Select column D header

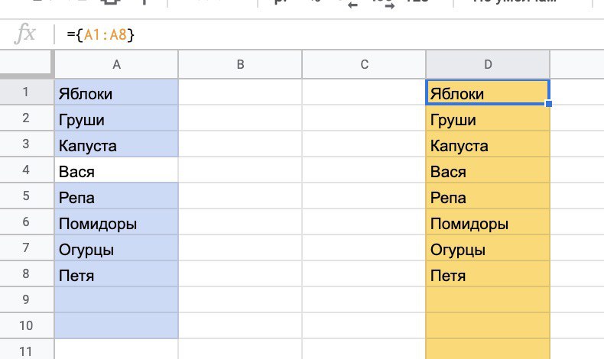click(x=487, y=65)
